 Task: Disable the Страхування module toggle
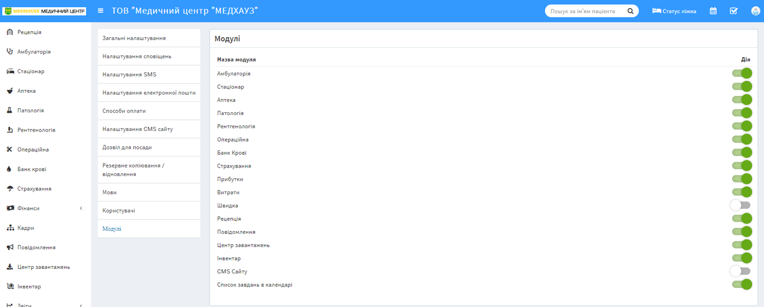(742, 166)
